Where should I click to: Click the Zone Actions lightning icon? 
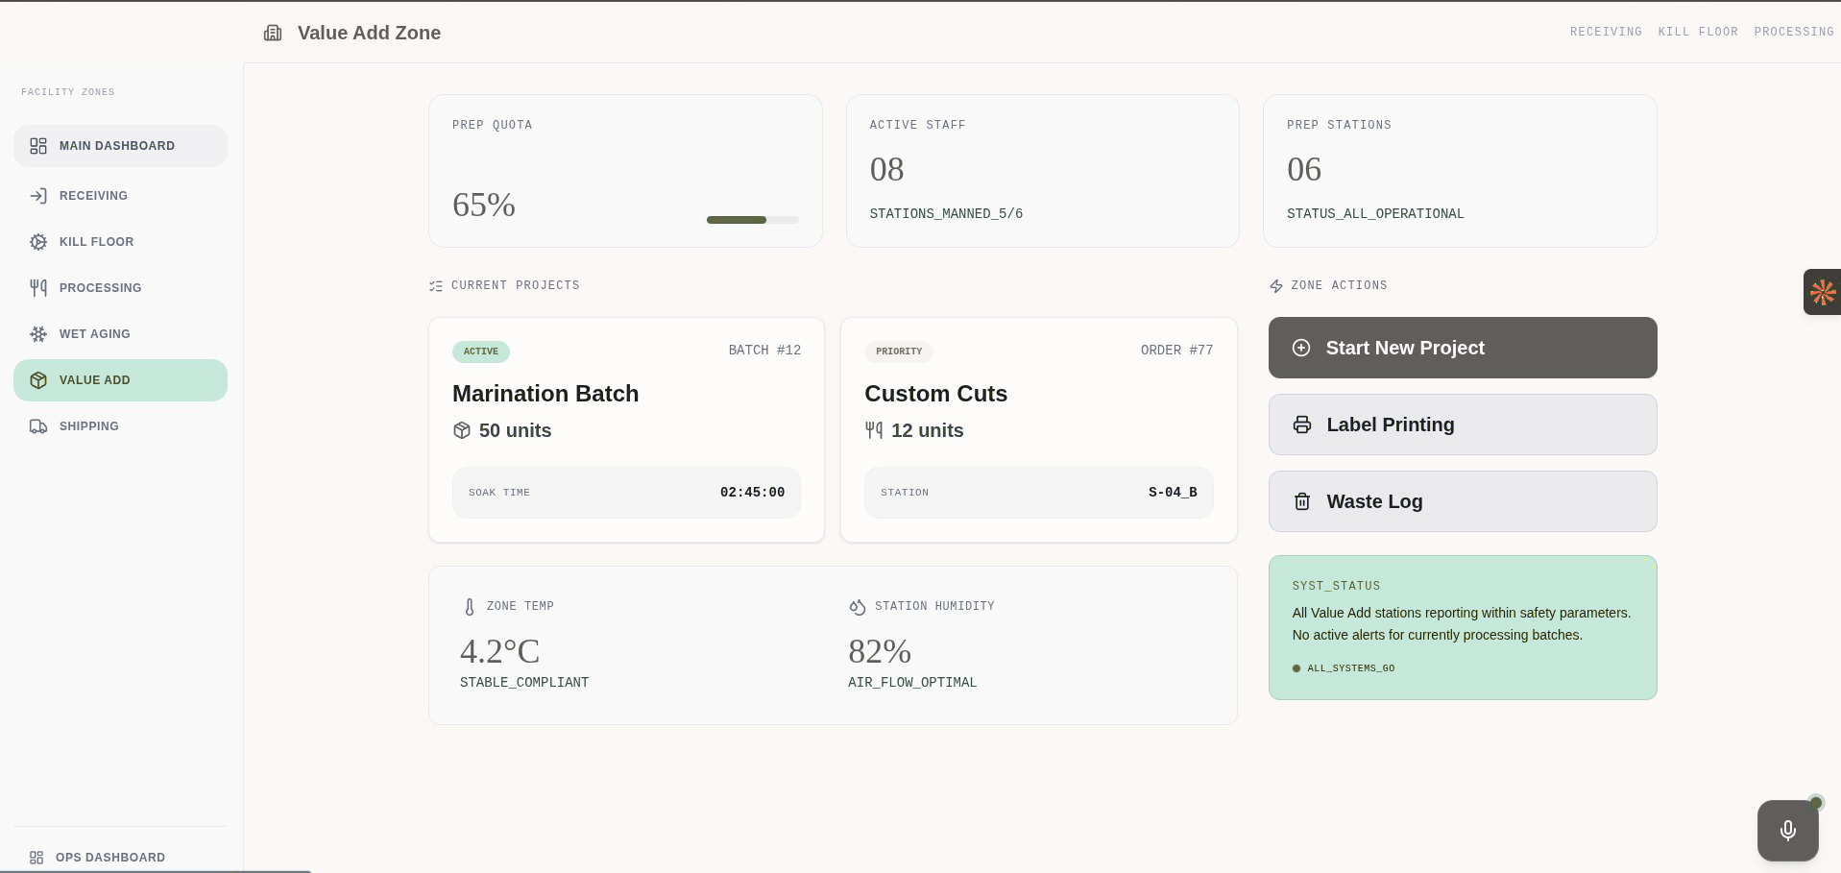tap(1276, 286)
